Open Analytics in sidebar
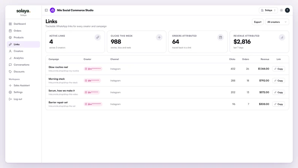This screenshot has width=298, height=168. pos(23,58)
